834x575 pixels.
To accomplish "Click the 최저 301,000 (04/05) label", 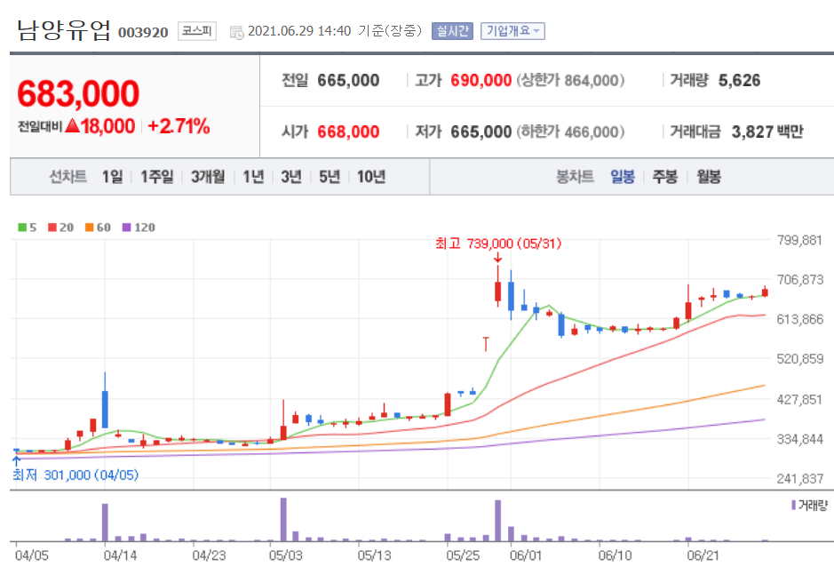I will tap(75, 475).
